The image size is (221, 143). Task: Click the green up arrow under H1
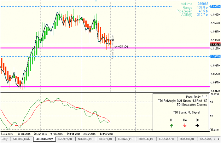(x=171, y=126)
